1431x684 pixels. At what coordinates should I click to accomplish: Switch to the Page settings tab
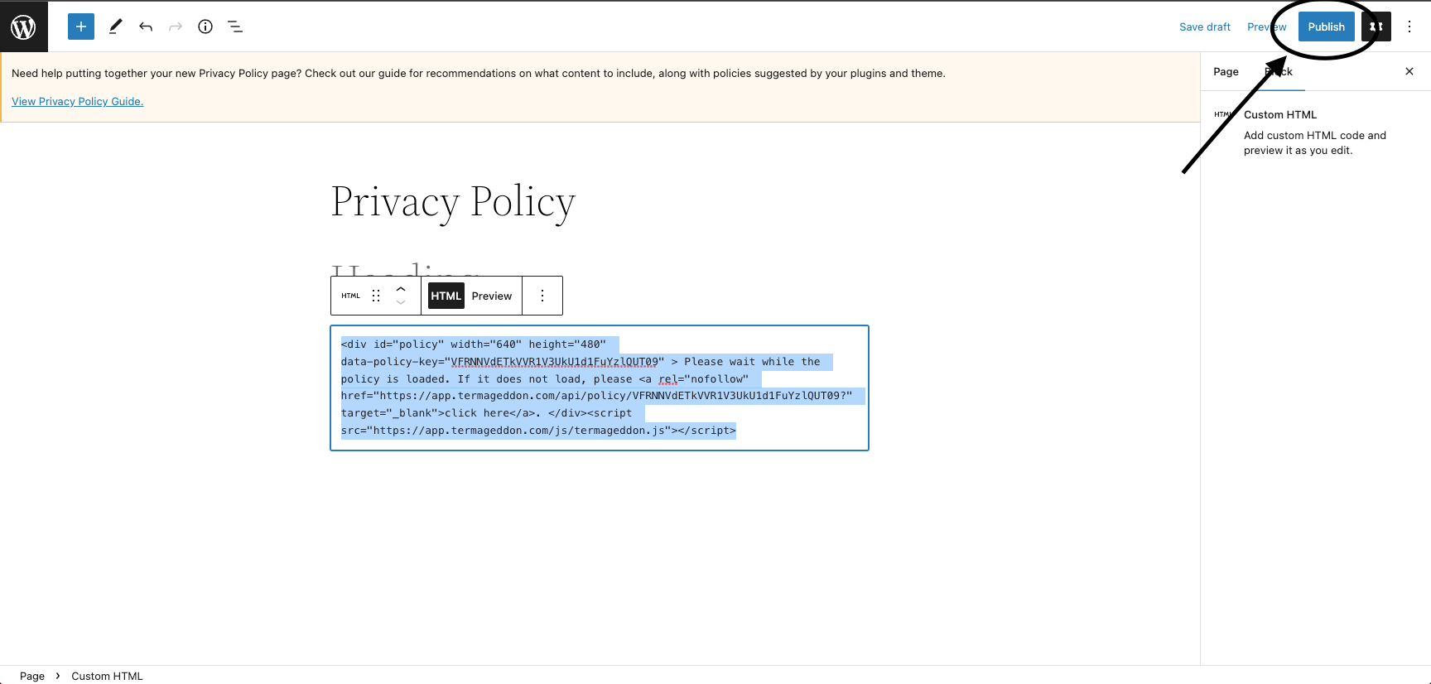1226,71
